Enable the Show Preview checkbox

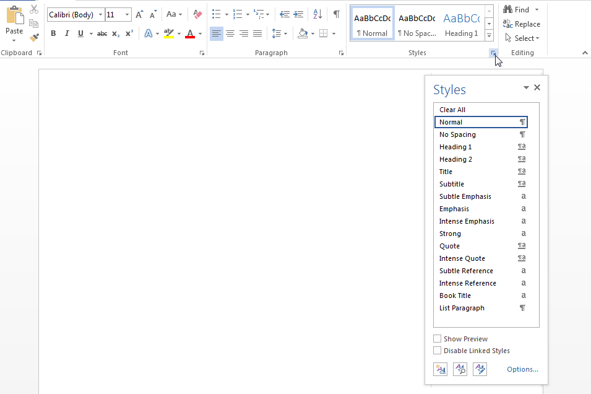(438, 339)
